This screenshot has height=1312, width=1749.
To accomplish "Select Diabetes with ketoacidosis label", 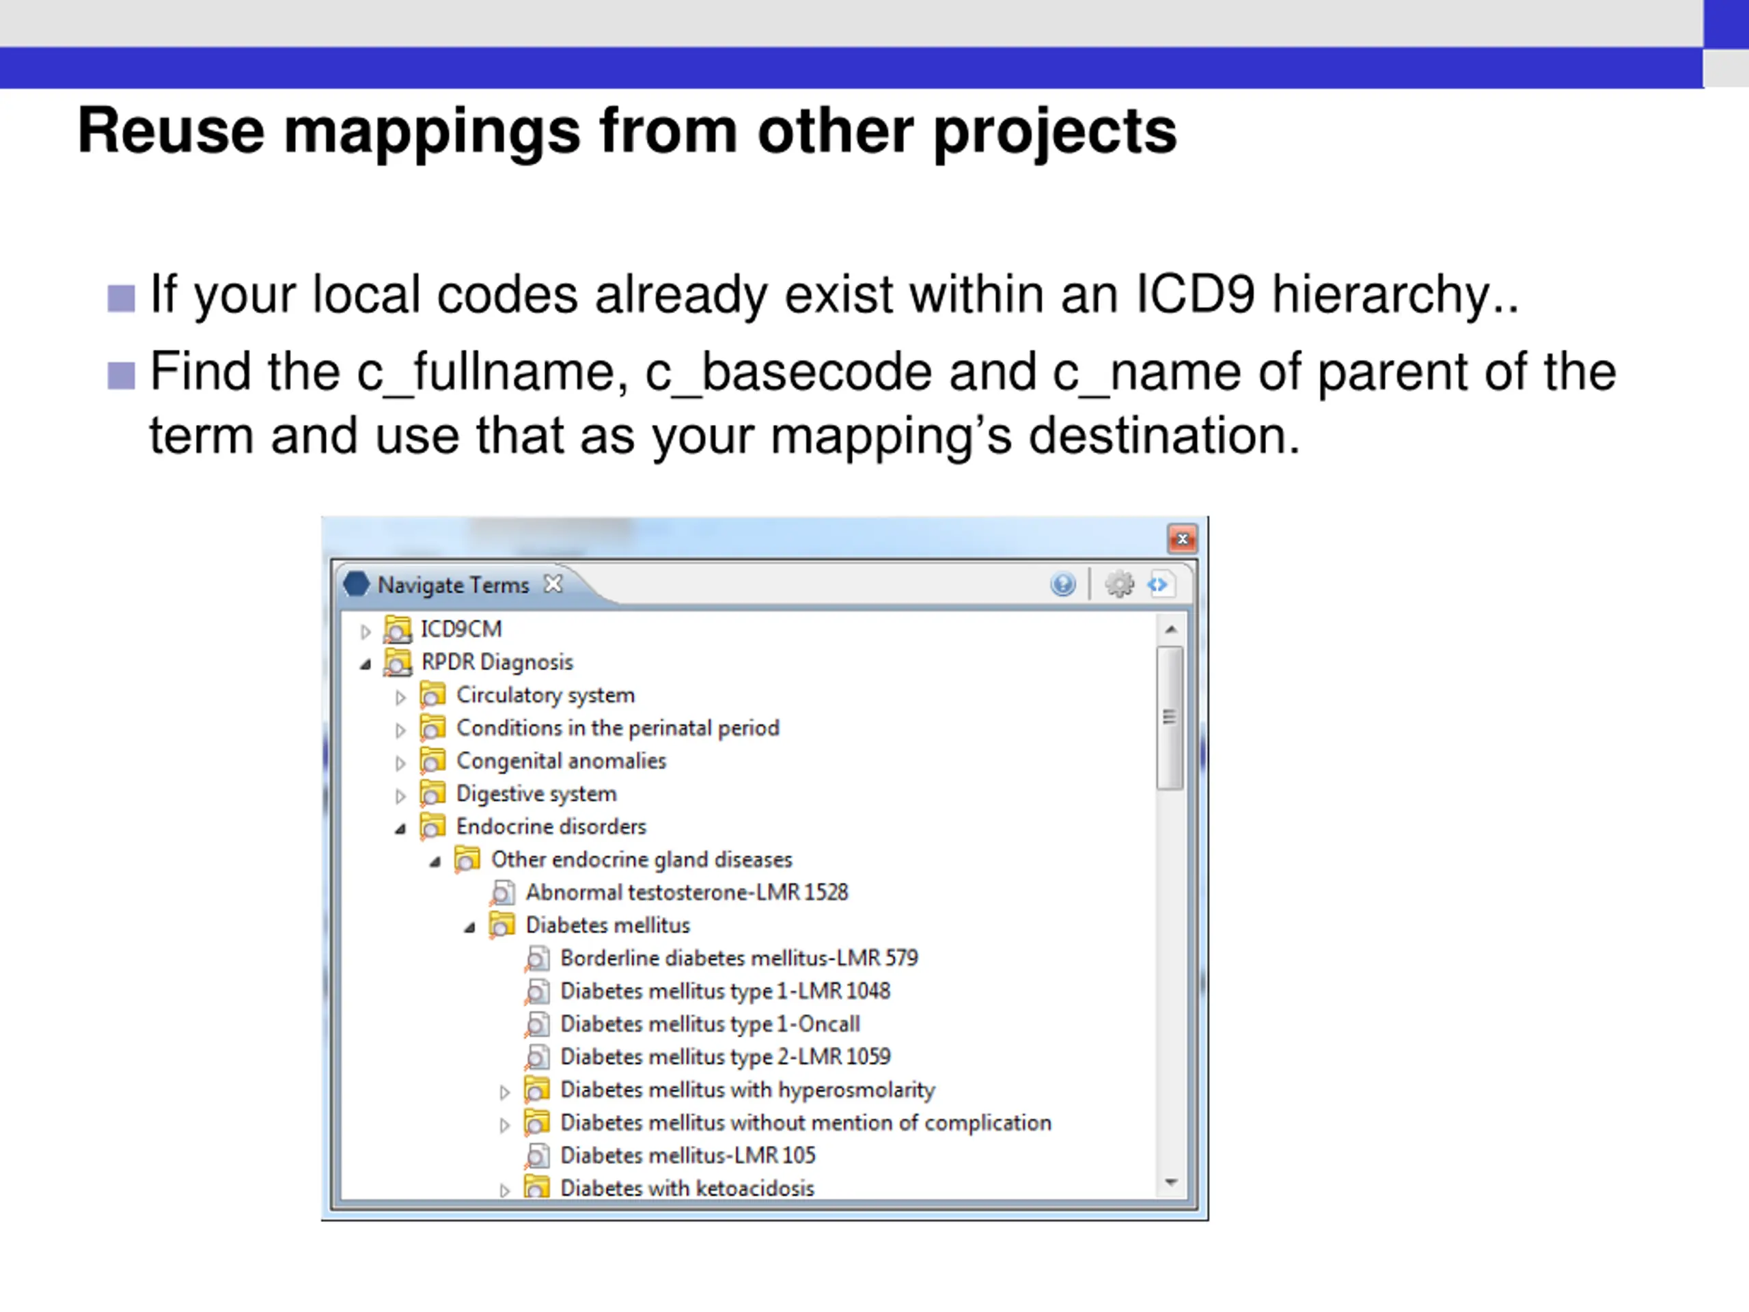I will [x=687, y=1188].
